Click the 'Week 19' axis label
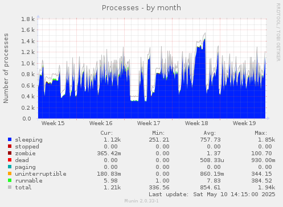This screenshot has height=207, width=283. point(244,123)
